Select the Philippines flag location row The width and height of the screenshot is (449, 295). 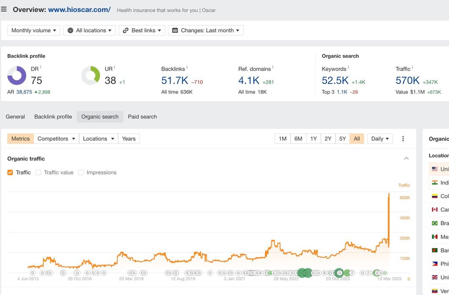pyautogui.click(x=439, y=263)
